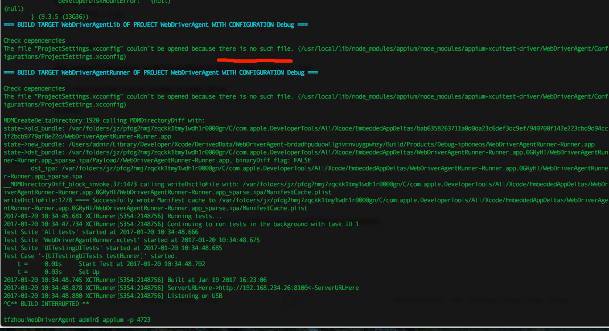Screen dimensions: 609x331
Task: Click the 'Listening on USB' log line
Action: coord(113,296)
